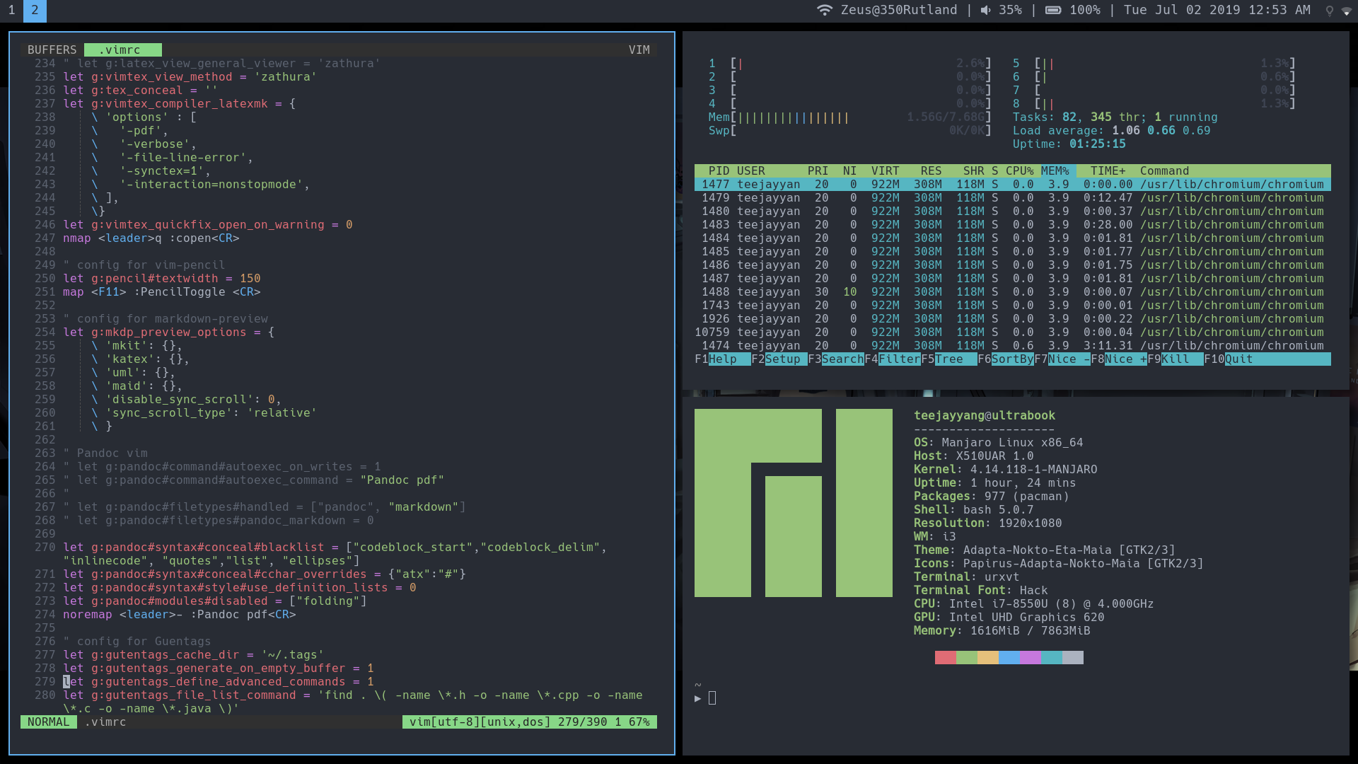Switch to workspace 1
Image resolution: width=1358 pixels, height=764 pixels.
click(x=11, y=10)
